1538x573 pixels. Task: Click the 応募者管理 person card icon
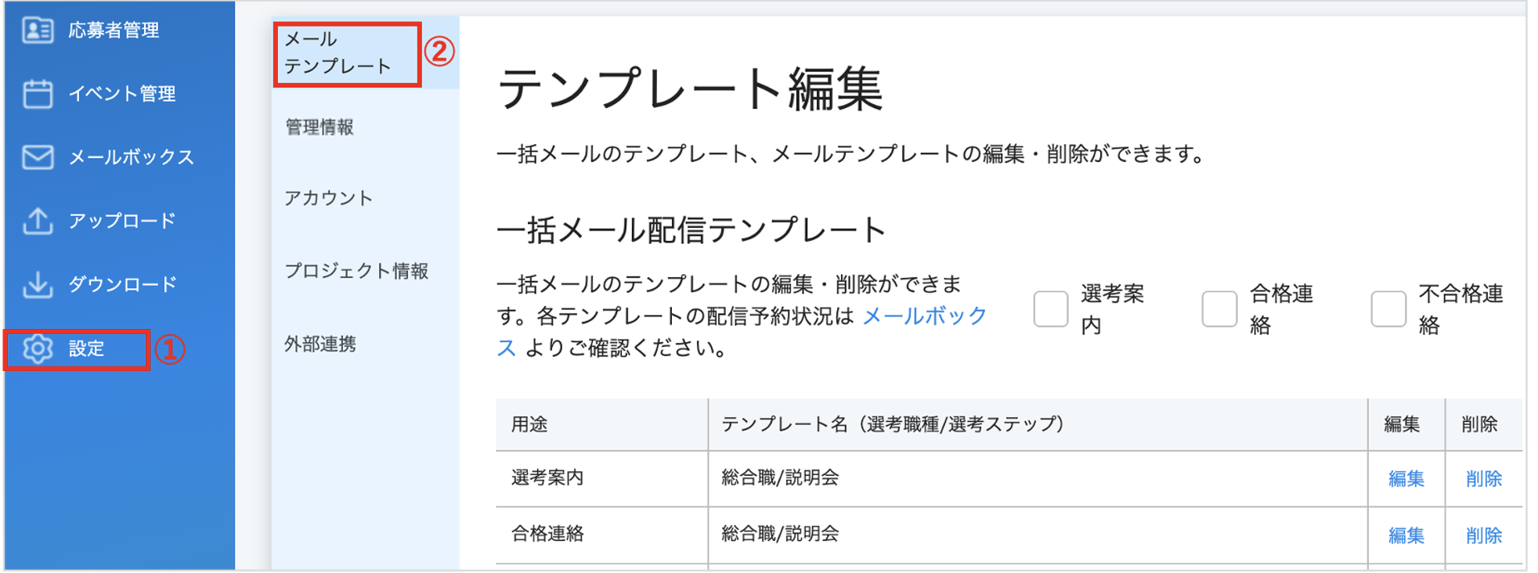(x=38, y=30)
